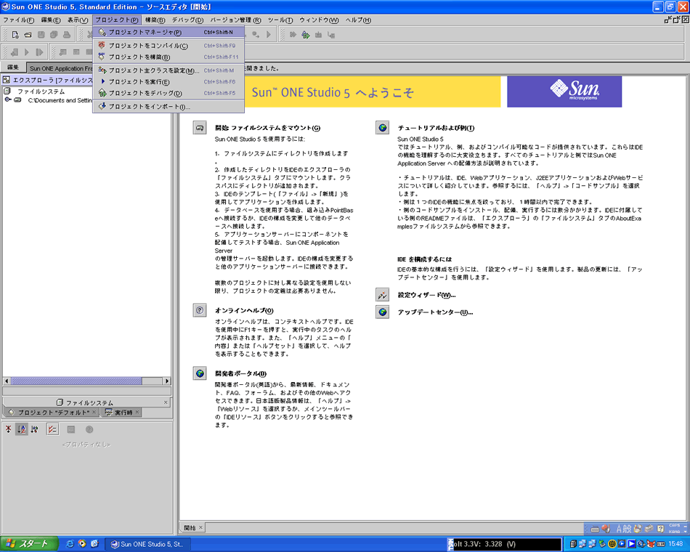Image resolution: width=690 pixels, height=552 pixels.
Task: Toggle the show editable properties only button
Action: (x=52, y=429)
